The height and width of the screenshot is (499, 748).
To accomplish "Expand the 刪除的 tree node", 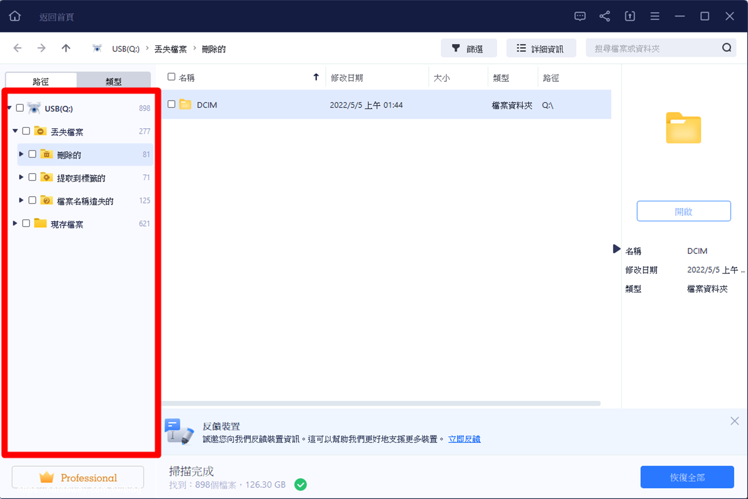I will click(x=21, y=154).
